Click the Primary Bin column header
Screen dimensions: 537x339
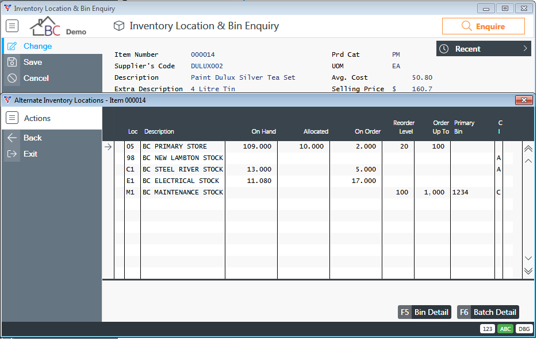(464, 127)
